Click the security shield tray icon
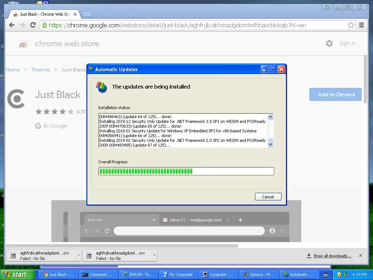The height and width of the screenshot is (280, 373). pos(339,275)
